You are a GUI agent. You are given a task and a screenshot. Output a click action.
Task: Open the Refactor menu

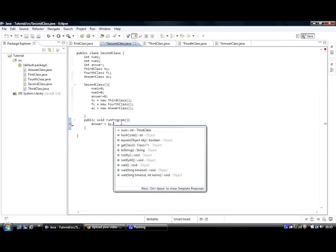point(38,29)
